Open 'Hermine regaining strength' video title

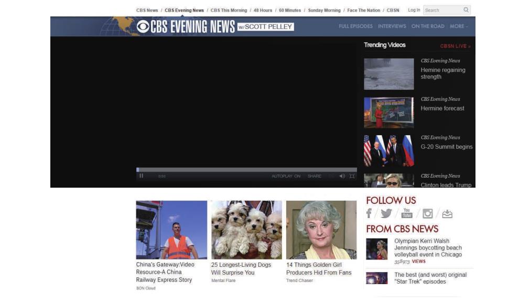[443, 73]
